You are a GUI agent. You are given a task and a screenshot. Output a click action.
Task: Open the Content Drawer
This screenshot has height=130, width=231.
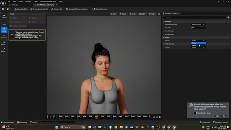click(x=8, y=122)
